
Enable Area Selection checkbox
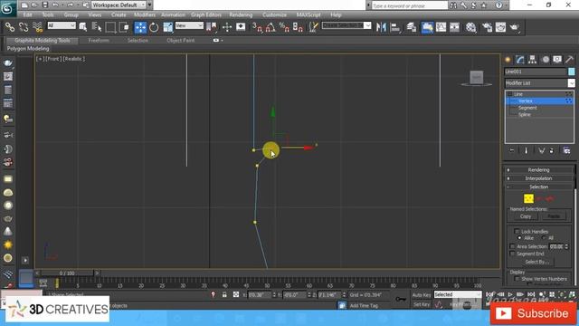pos(512,246)
